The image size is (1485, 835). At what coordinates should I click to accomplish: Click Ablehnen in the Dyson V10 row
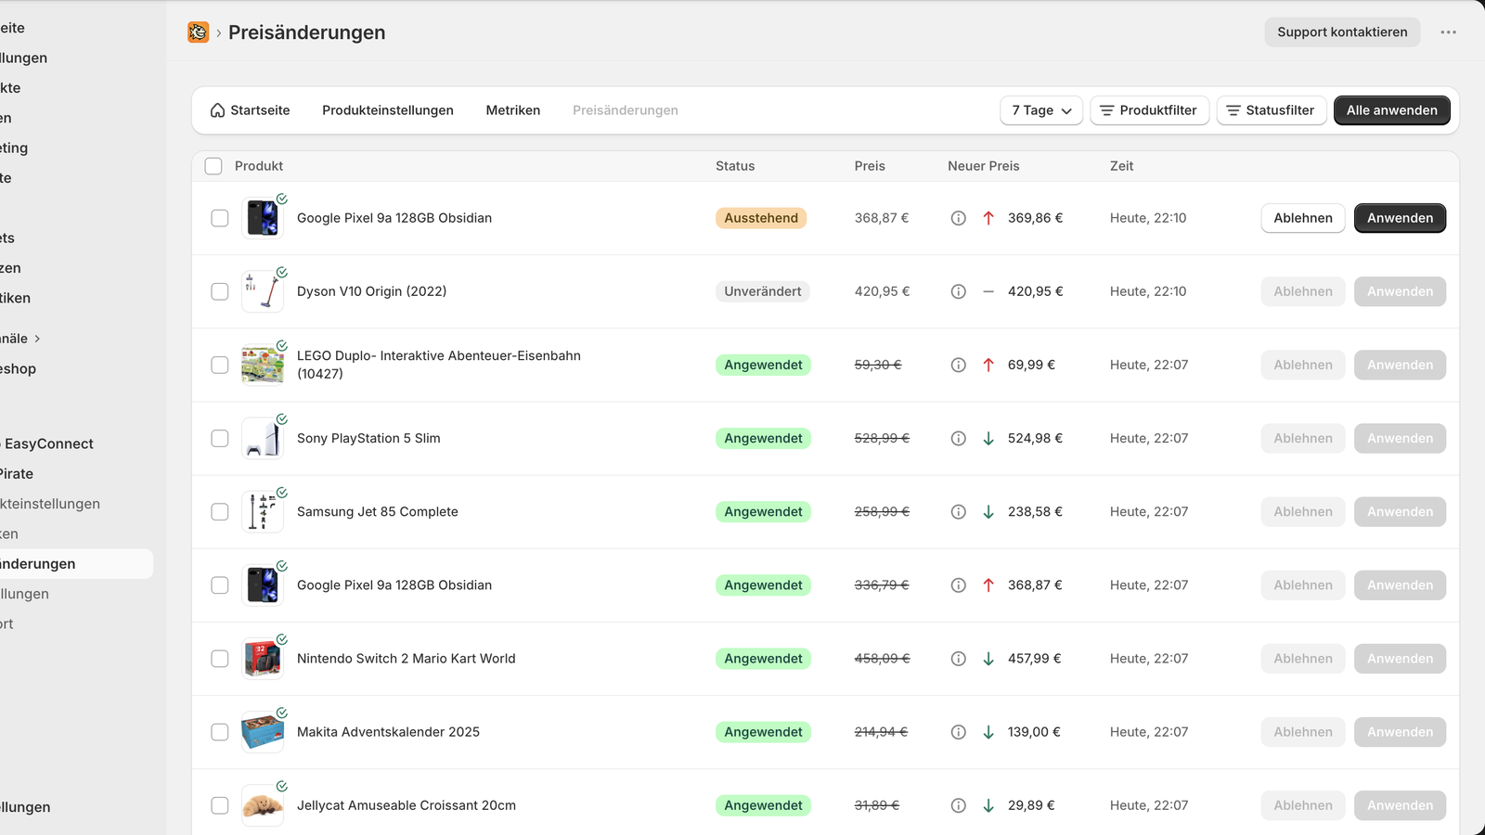[1303, 291]
